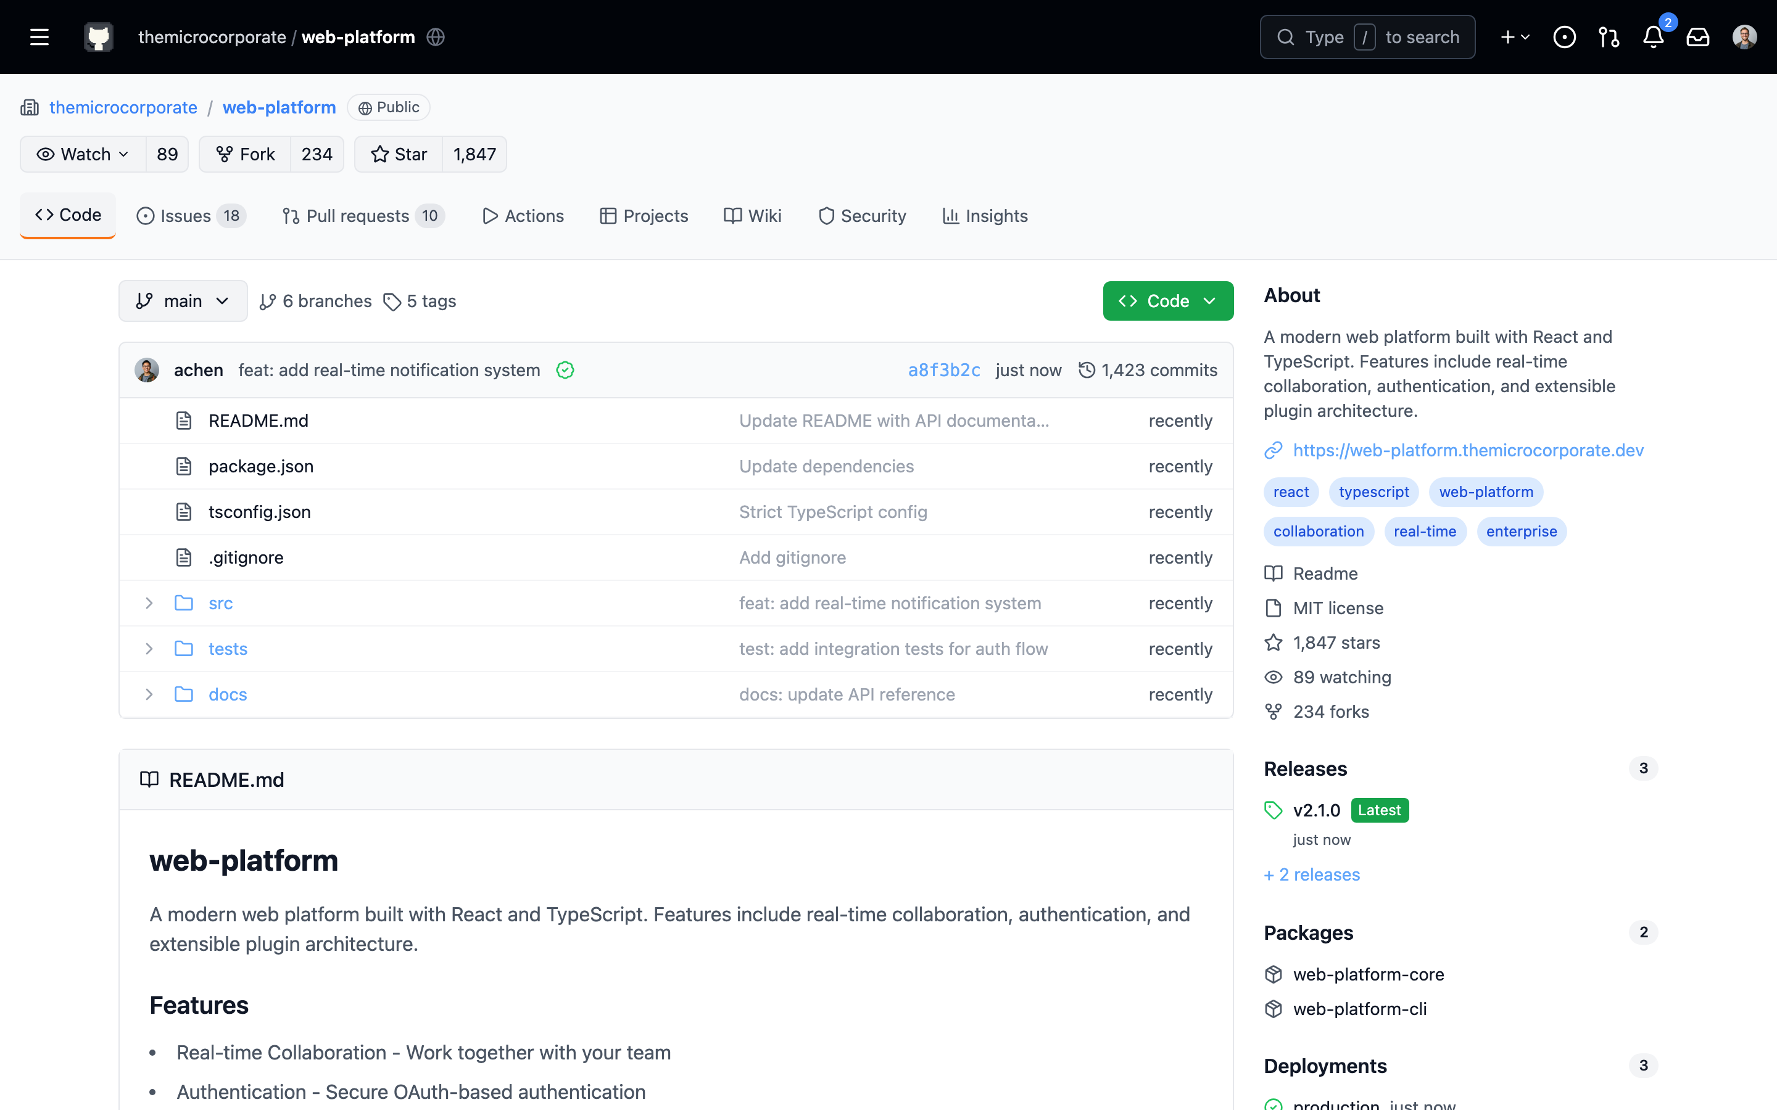Select the typescript topic tag

[1374, 492]
